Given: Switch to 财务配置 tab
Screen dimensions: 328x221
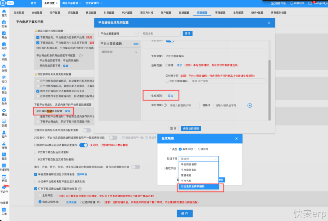Looking at the screenshot, I should pos(109,13).
